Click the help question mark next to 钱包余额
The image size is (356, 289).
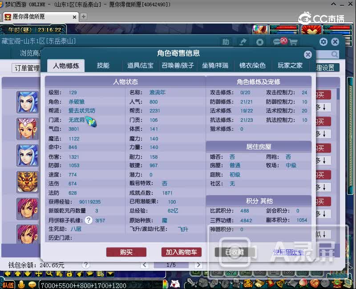point(85,265)
